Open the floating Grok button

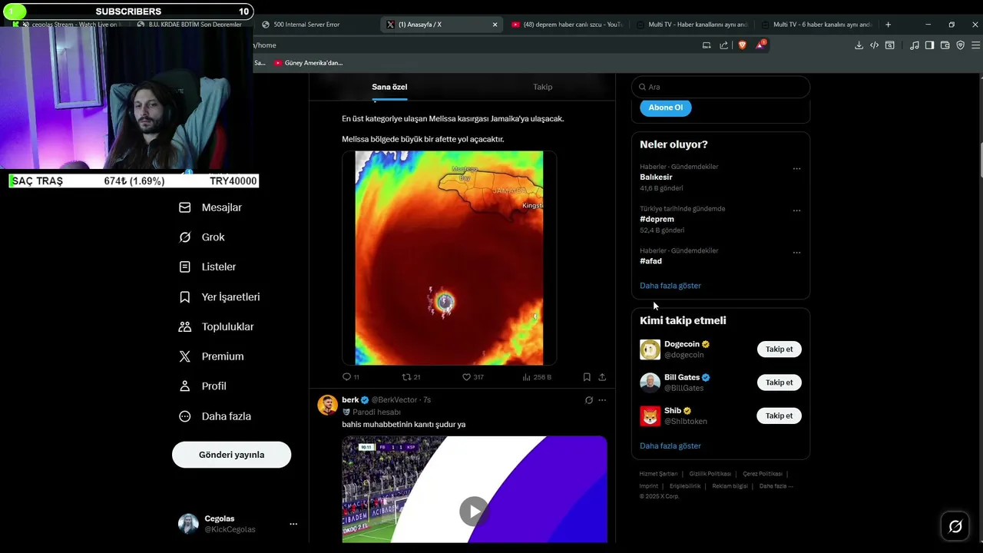[955, 526]
